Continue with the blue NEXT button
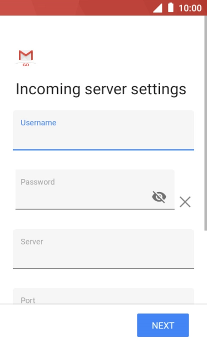 [163, 325]
